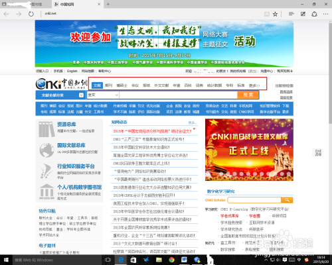Open Edge more actions ellipsis
Viewport: 332px width, 265px height.
(325, 14)
